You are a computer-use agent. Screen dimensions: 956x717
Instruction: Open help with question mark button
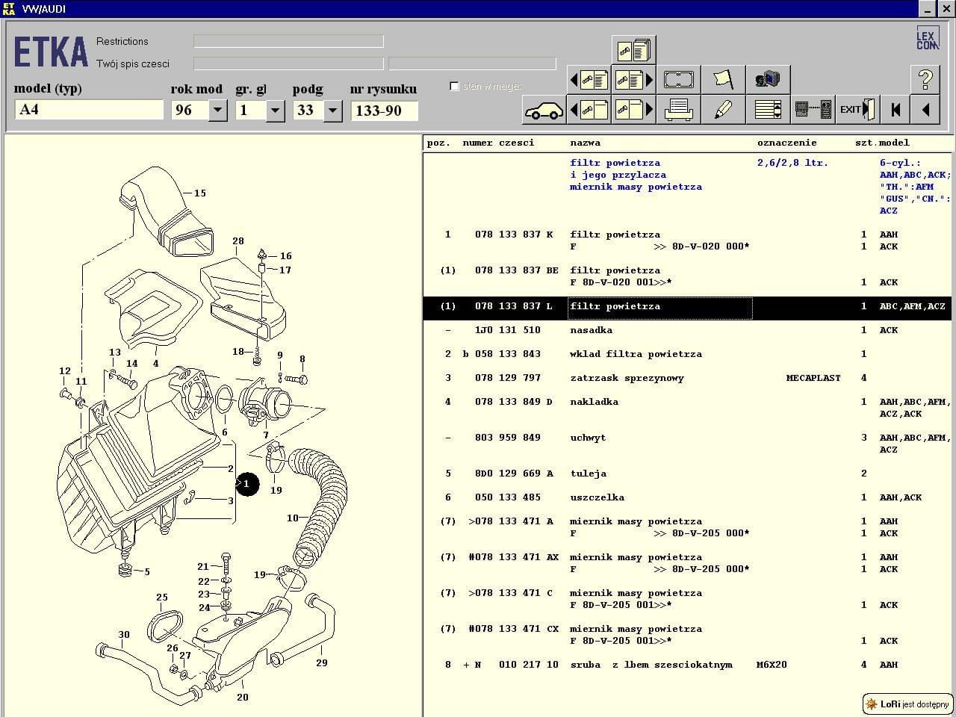(925, 79)
